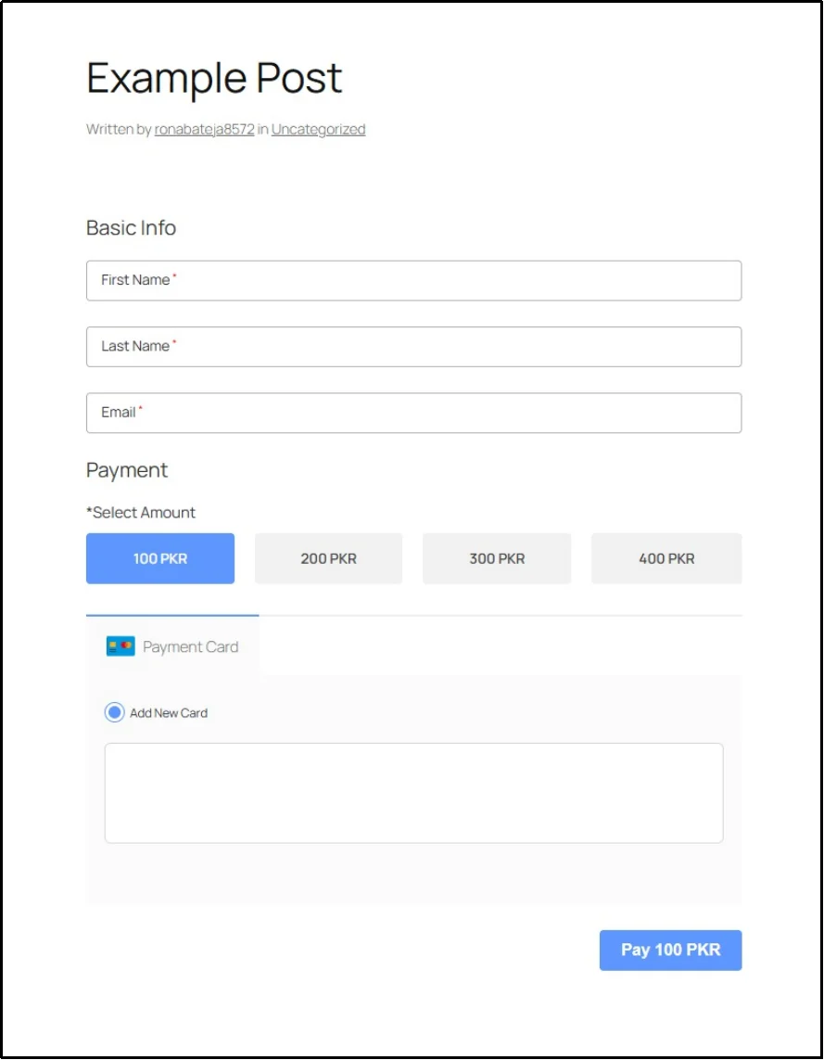Click the Payment section heading
This screenshot has width=824, height=1060.
pos(127,470)
